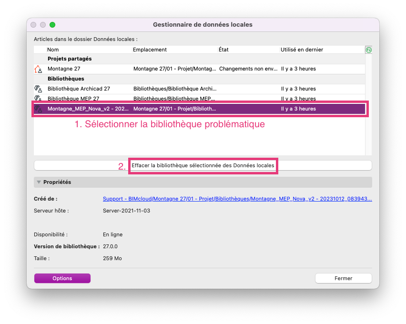Select Bibliothèque MEP 27 row name

[73, 99]
